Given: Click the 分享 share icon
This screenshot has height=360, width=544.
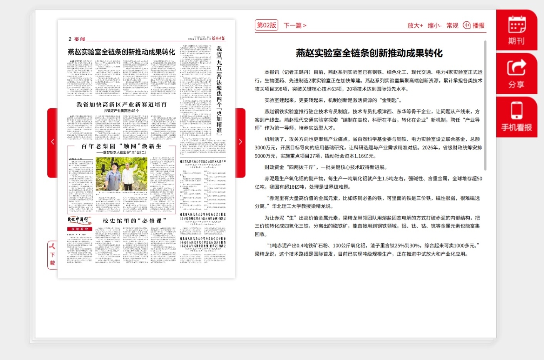Looking at the screenshot, I should click(x=517, y=74).
